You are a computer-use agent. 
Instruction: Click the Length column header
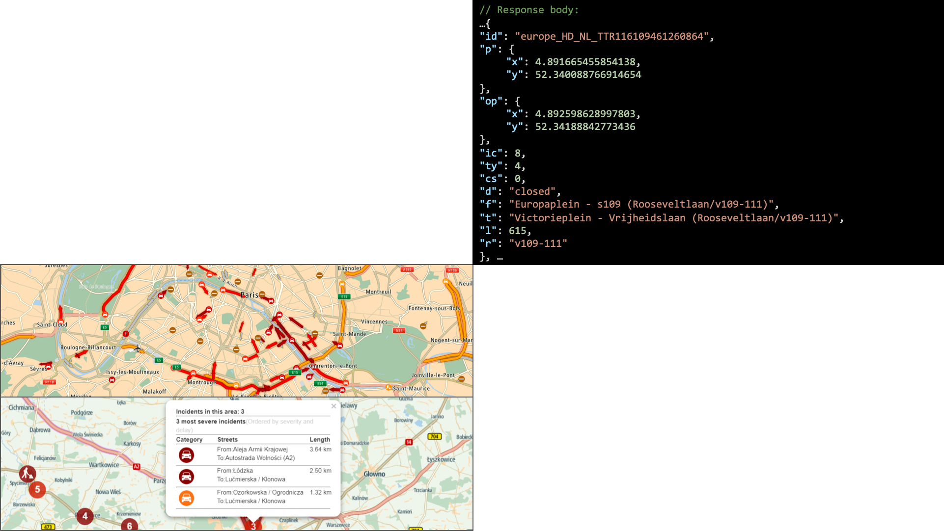[319, 440]
